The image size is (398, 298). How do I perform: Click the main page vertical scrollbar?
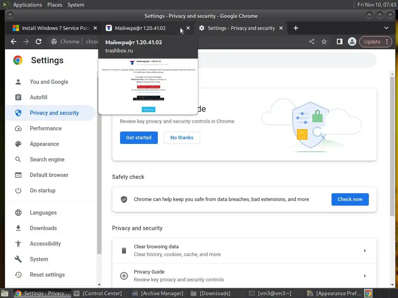point(392,146)
